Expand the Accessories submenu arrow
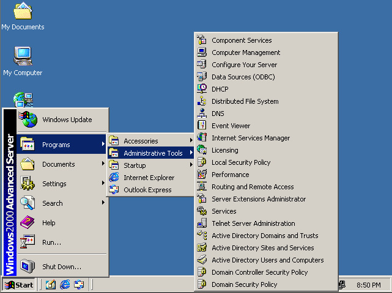392x293 pixels. pyautogui.click(x=191, y=140)
